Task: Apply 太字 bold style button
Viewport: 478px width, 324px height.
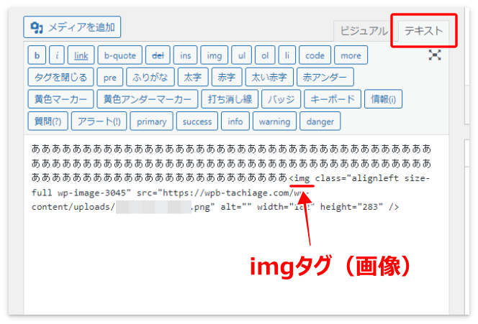Action: (x=193, y=77)
